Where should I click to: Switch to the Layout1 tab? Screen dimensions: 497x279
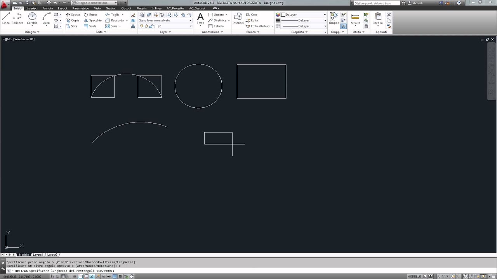click(x=38, y=255)
